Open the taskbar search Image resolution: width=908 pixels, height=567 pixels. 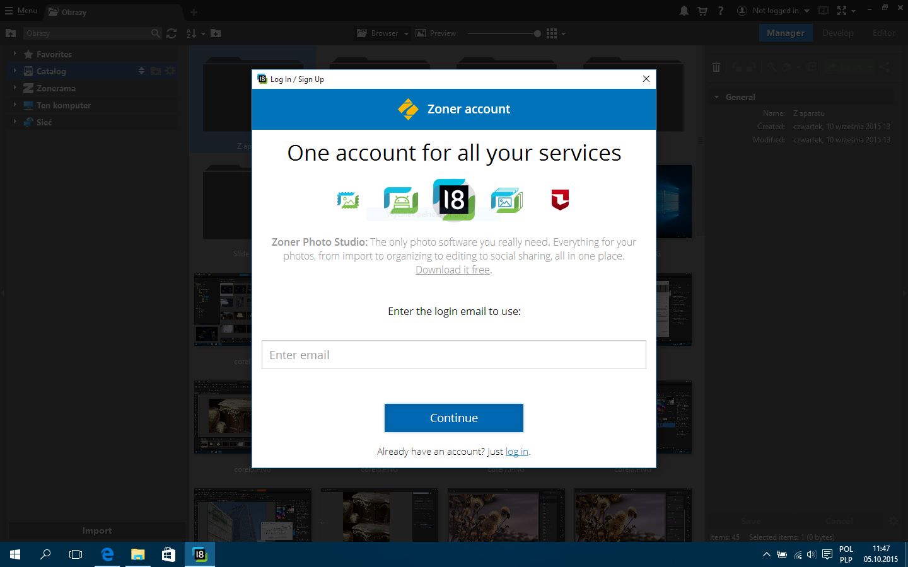(x=45, y=554)
